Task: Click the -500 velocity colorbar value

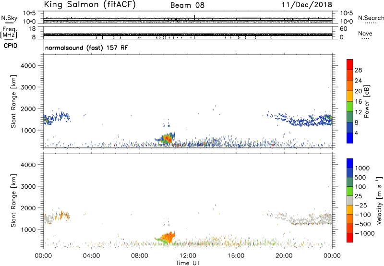Action: tap(363, 224)
